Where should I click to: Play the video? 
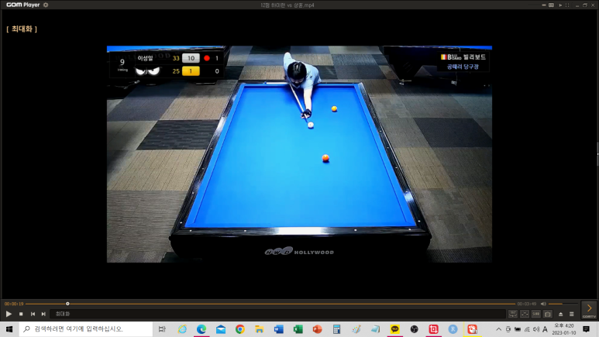point(9,314)
